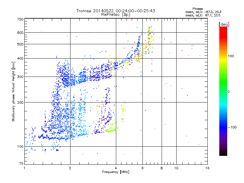Click the 'Stationary phase Virtual Height [km]' axis label
244x183 pixels.
pyautogui.click(x=13, y=91)
